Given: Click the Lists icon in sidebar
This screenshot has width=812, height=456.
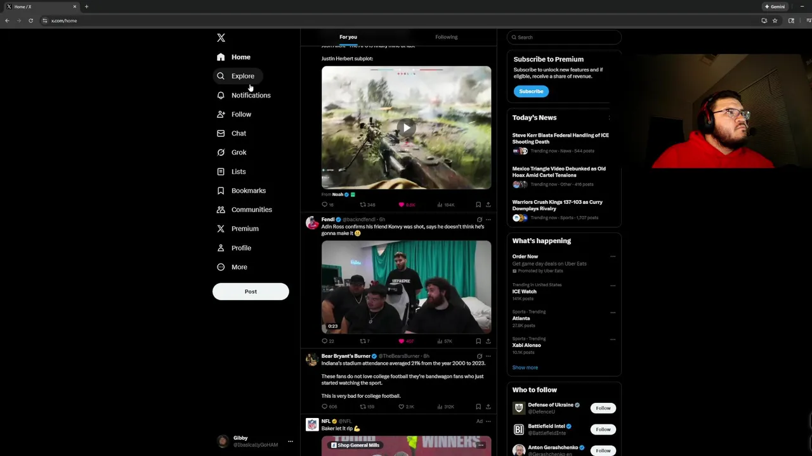Looking at the screenshot, I should pyautogui.click(x=221, y=172).
